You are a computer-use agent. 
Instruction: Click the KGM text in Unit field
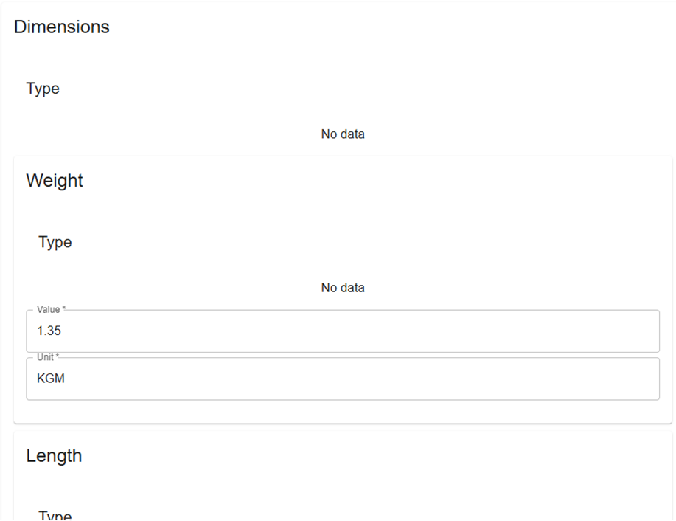click(51, 380)
